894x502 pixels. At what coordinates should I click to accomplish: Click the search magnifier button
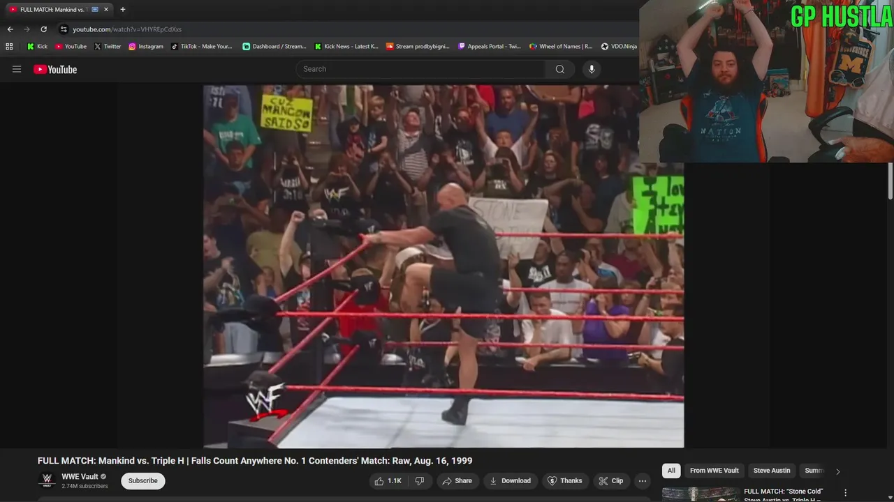[560, 69]
